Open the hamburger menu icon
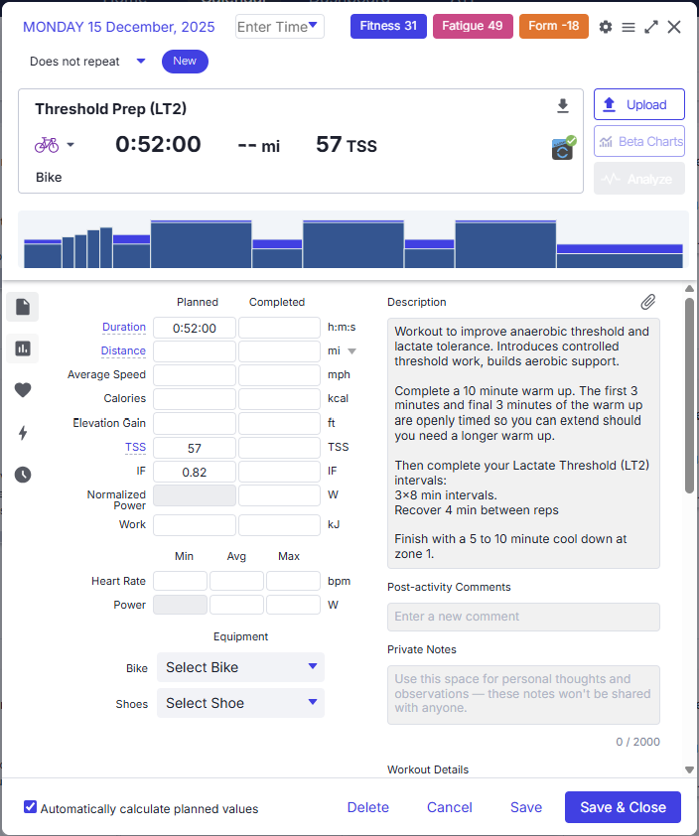This screenshot has width=699, height=836. (x=629, y=27)
